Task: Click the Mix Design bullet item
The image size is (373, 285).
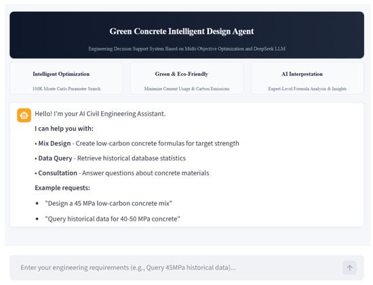Action: pyautogui.click(x=137, y=144)
